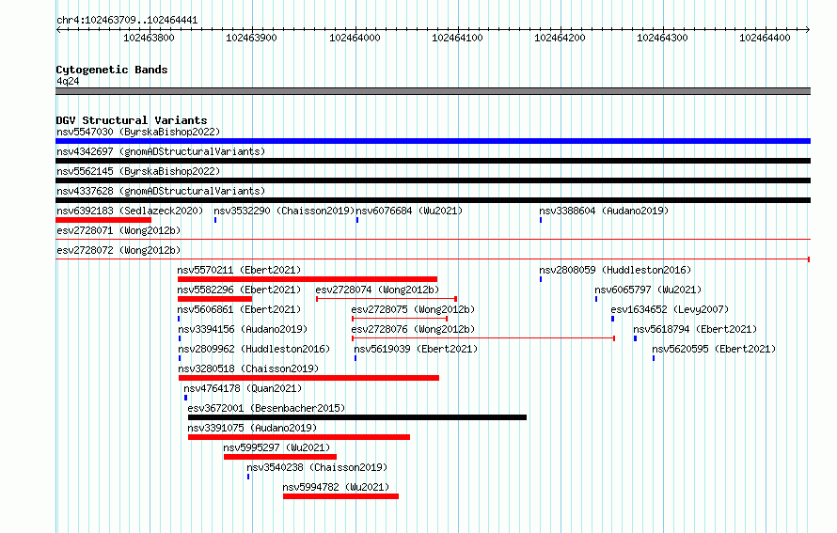Image resolution: width=837 pixels, height=533 pixels.
Task: Select the red nsv5570211 variant bar
Action: point(308,279)
